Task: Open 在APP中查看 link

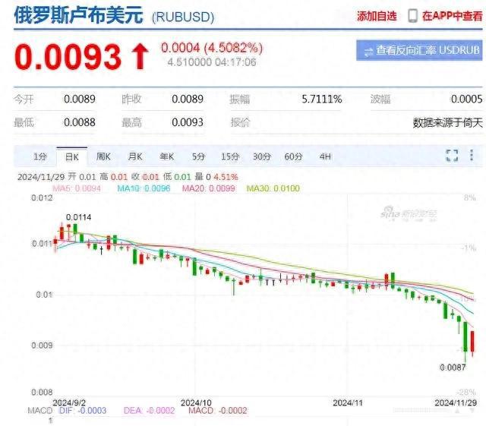Action: pos(452,15)
